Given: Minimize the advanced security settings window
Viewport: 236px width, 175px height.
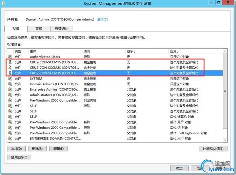Looking at the screenshot, I should coord(212,3).
